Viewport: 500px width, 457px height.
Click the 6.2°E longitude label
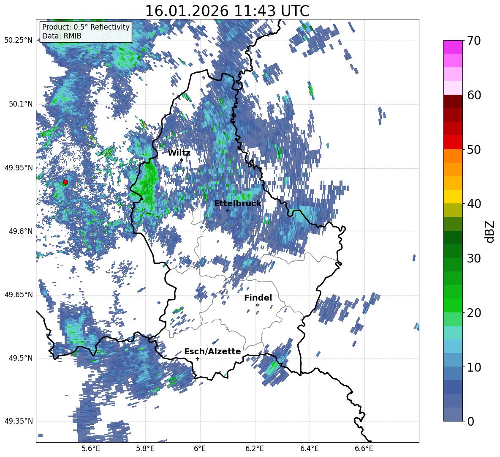(x=255, y=449)
